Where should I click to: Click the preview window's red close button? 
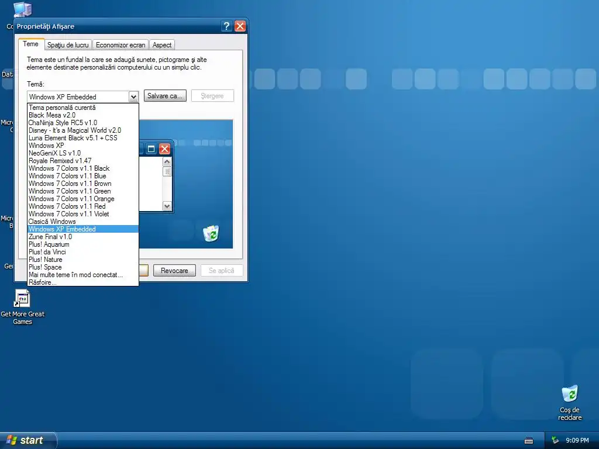164,149
